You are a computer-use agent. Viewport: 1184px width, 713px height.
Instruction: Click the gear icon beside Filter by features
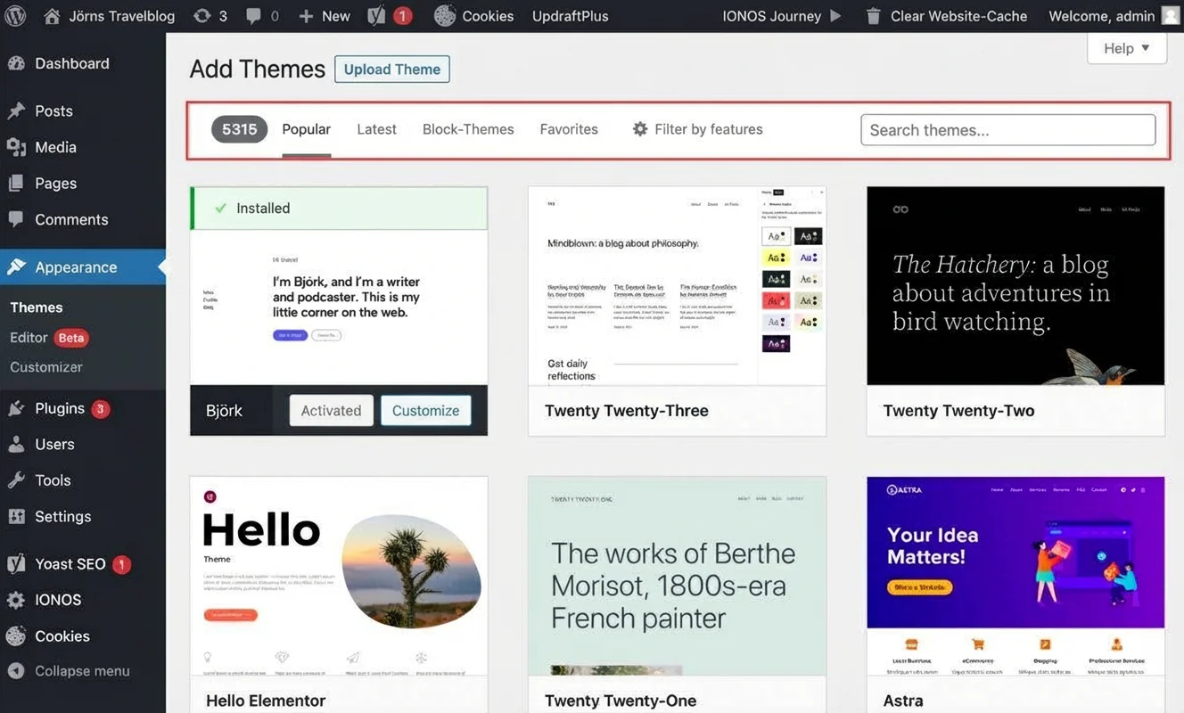coord(639,129)
